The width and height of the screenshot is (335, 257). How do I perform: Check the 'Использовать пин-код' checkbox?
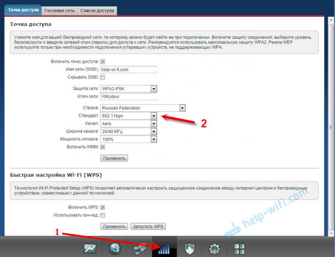[x=102, y=215]
